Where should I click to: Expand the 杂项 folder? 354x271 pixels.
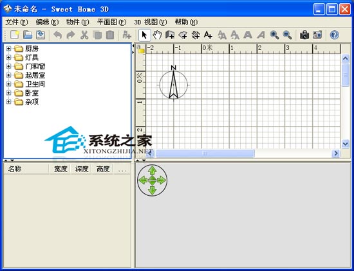coord(8,102)
